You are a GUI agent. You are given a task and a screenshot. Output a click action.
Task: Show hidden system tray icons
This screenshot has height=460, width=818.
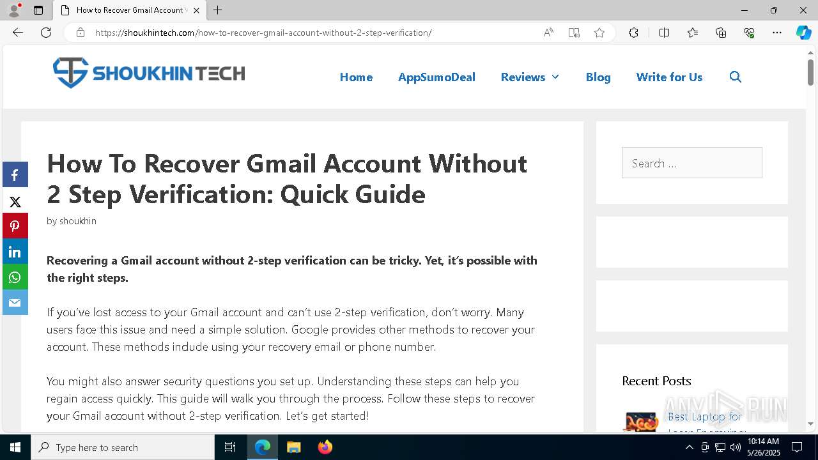(689, 447)
